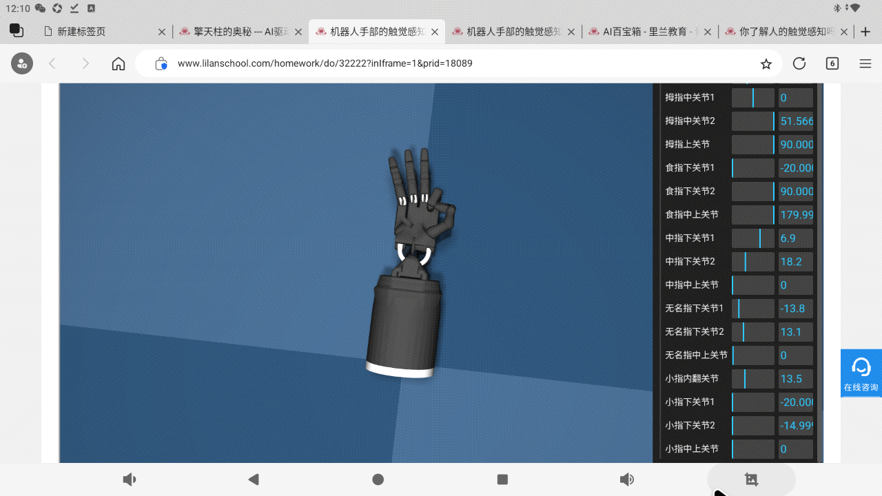Close the 擎天柱的奥秘 tab
The height and width of the screenshot is (496, 882).
pos(298,32)
